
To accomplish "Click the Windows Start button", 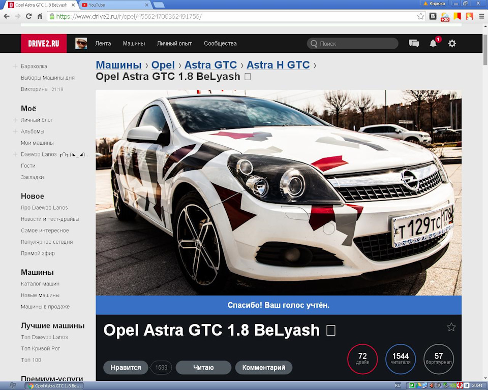I will point(12,385).
